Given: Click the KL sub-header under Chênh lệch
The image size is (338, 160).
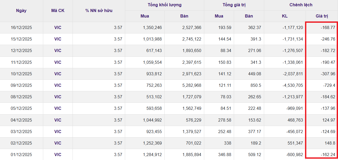Looking at the screenshot, I should [x=285, y=16].
